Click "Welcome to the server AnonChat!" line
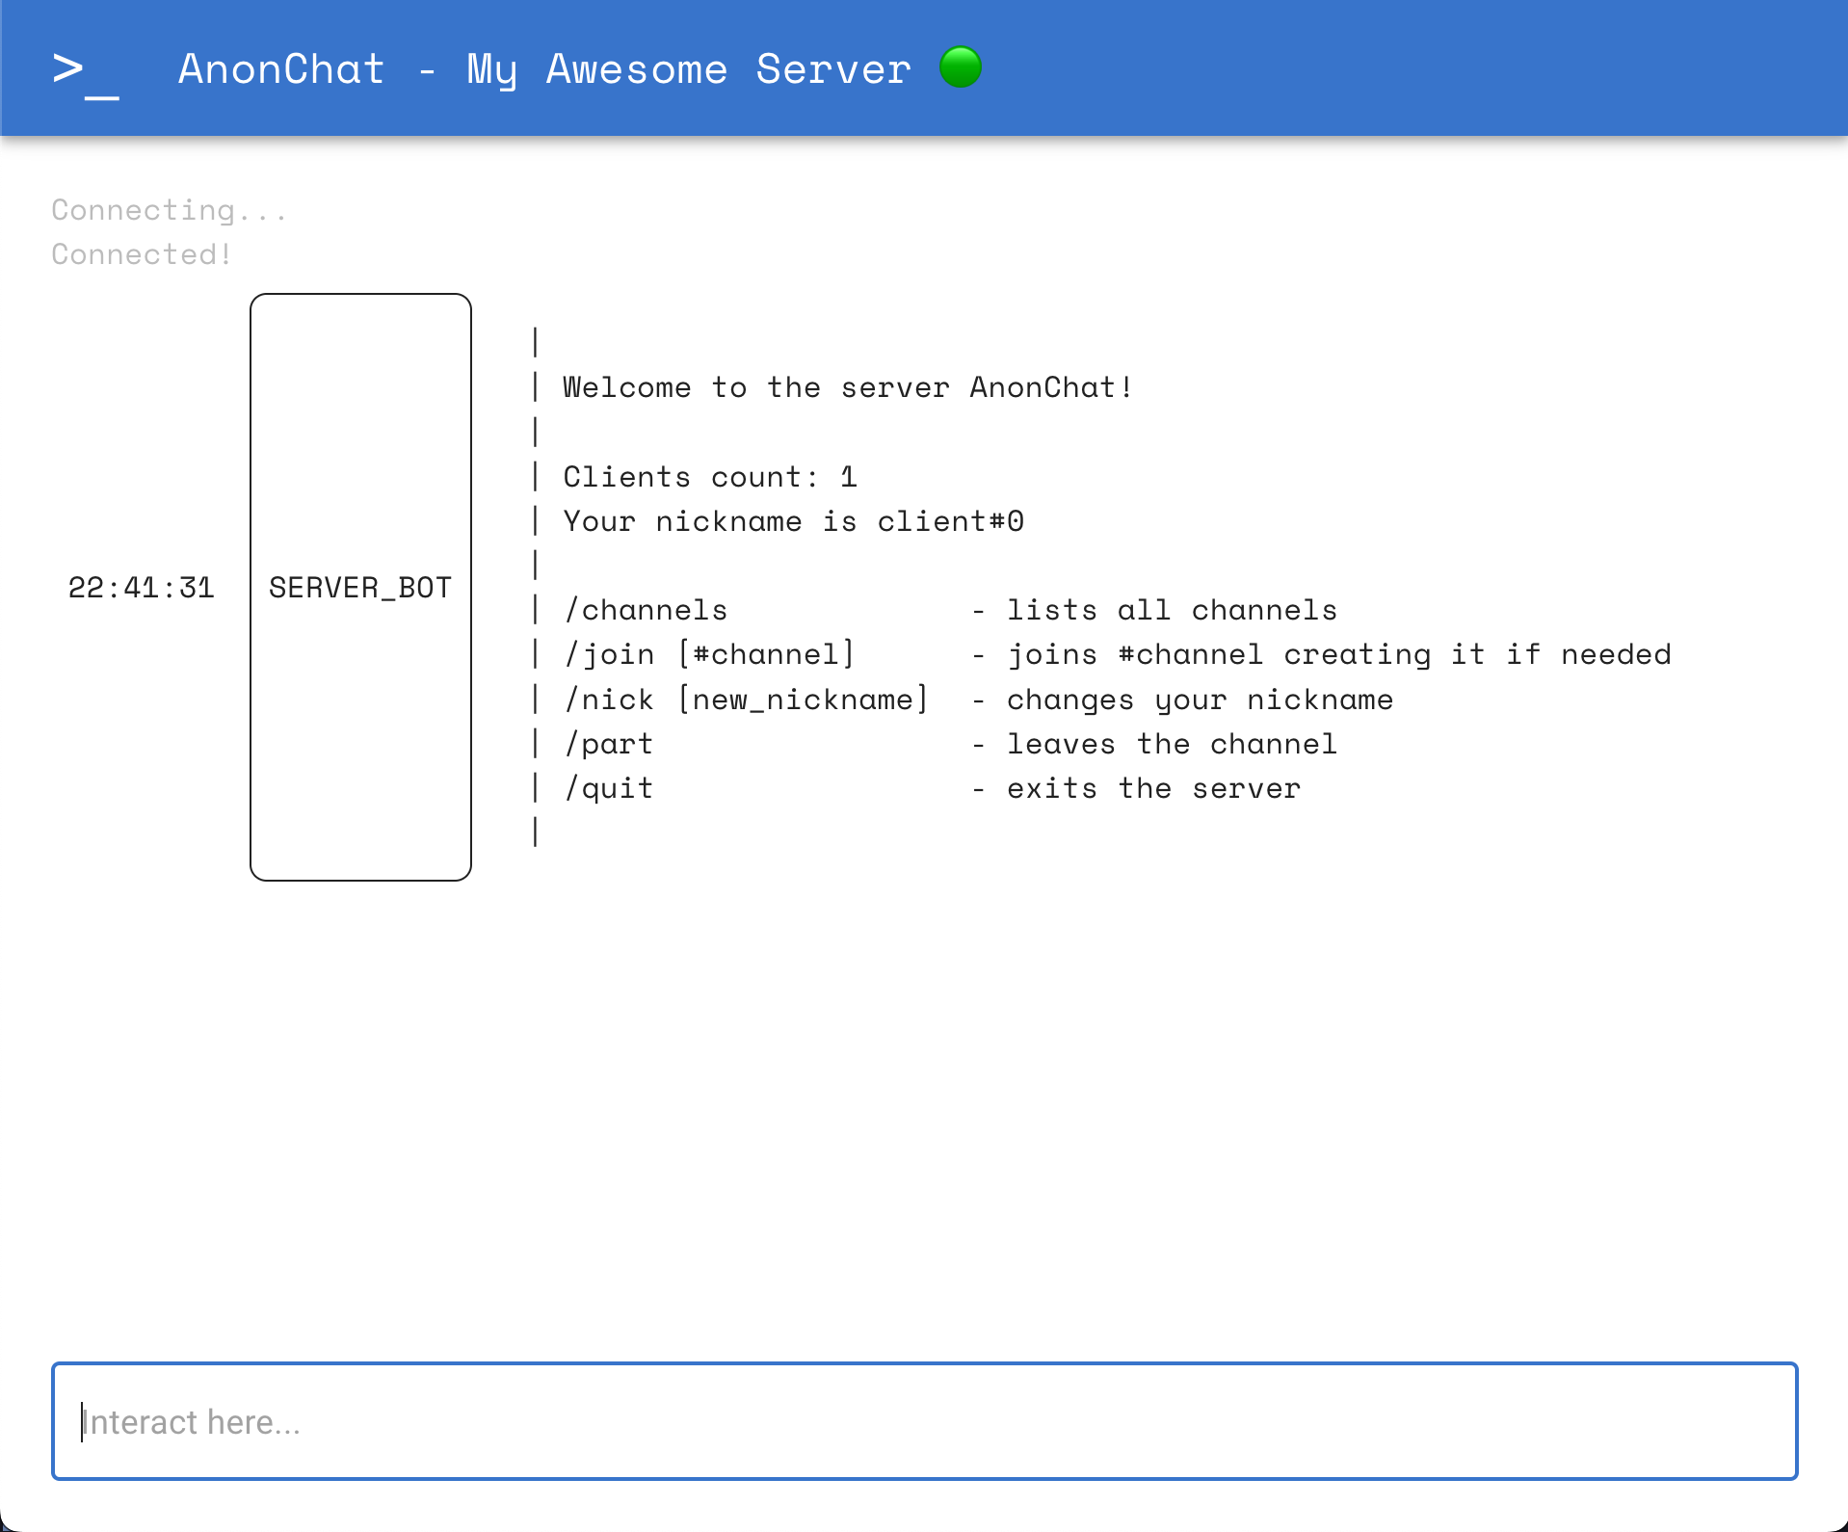The width and height of the screenshot is (1848, 1532). pos(848,387)
